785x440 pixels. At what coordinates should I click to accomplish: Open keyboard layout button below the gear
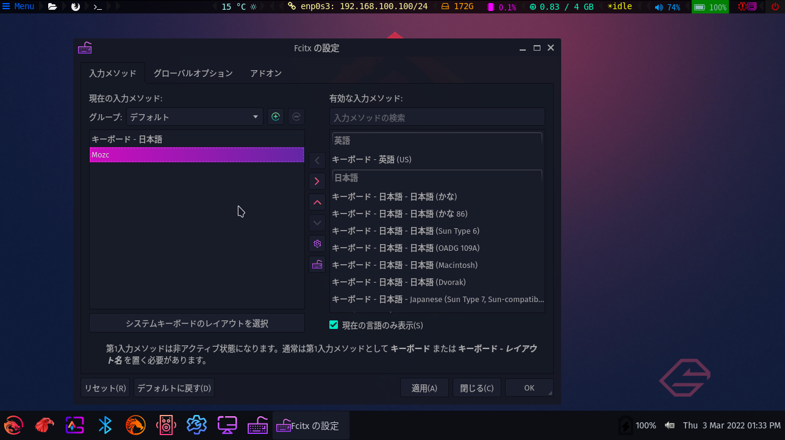(x=317, y=264)
